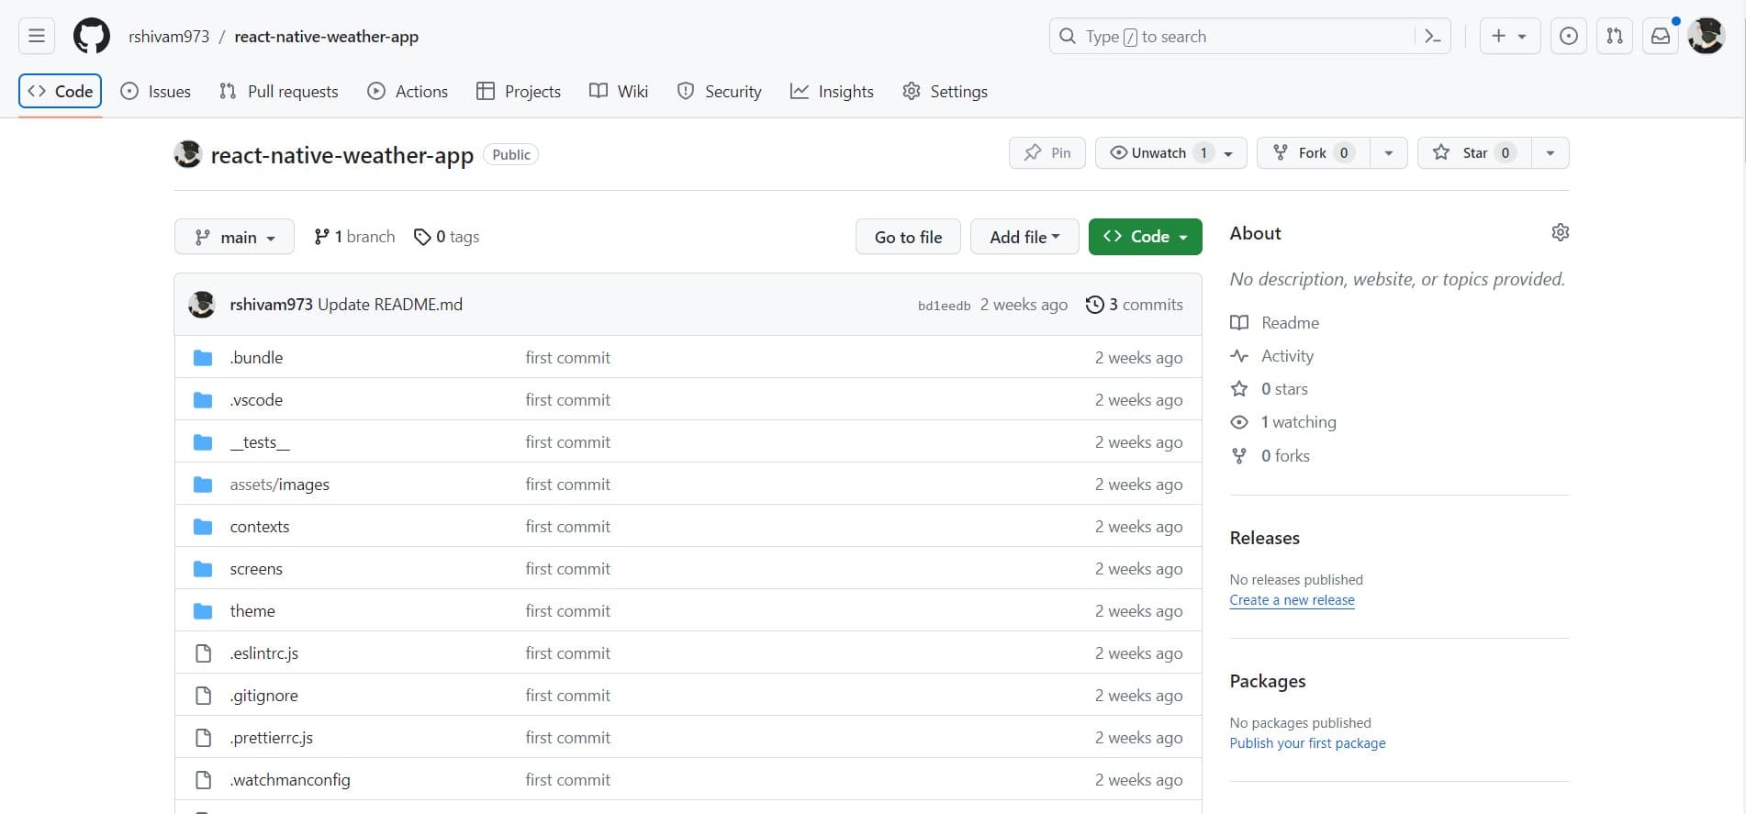Screen dimensions: 1746x814
Task: Open the contexts folder
Action: pos(260,527)
